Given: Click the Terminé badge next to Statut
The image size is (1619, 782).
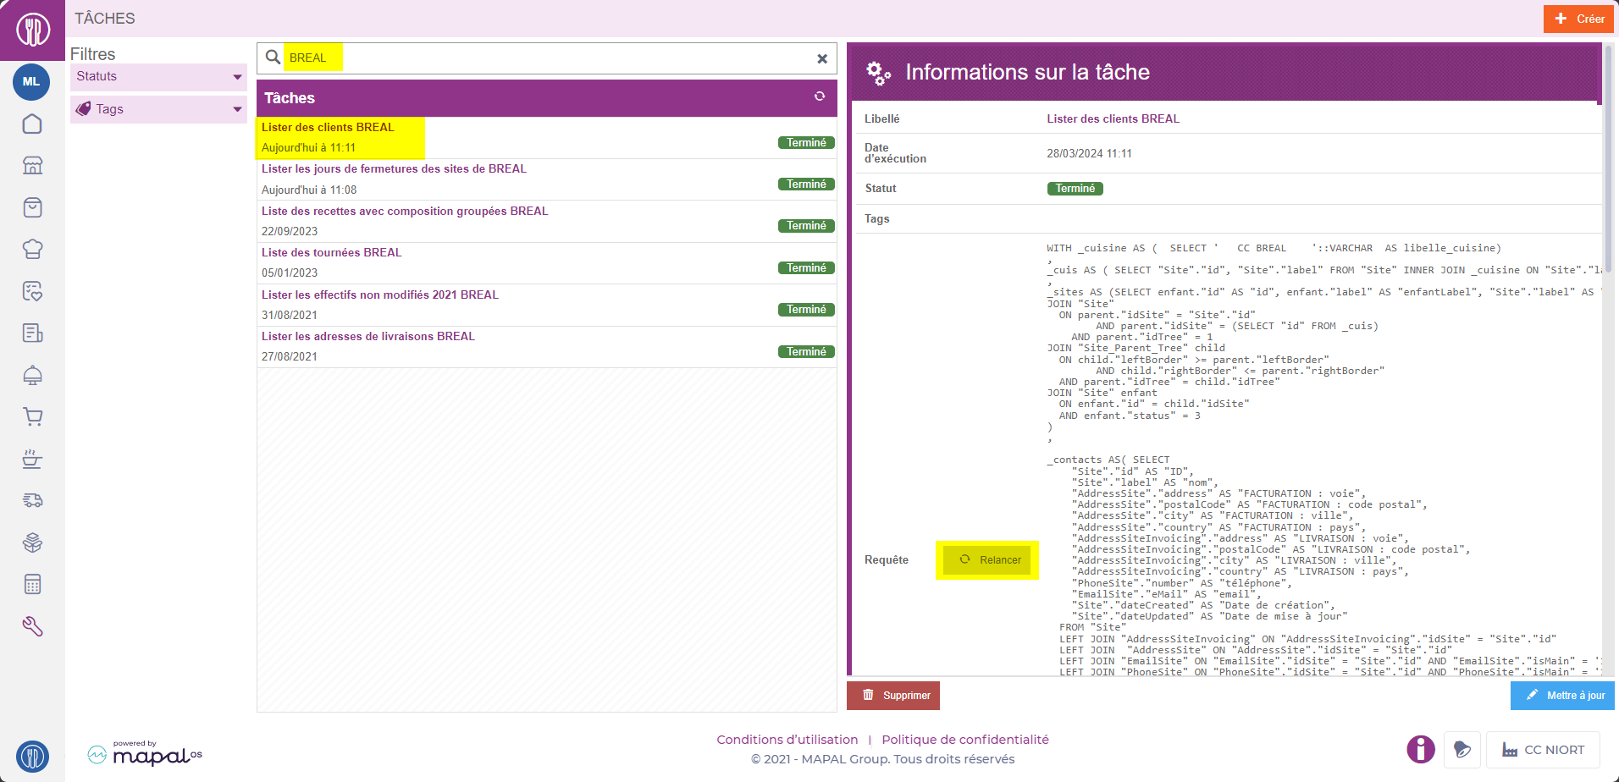Looking at the screenshot, I should pos(1075,189).
